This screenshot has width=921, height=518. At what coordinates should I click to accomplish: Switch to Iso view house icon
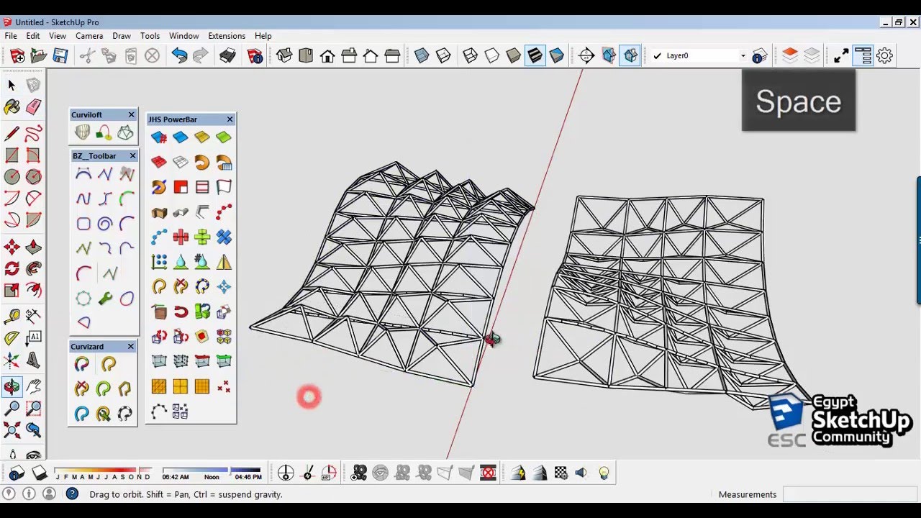(x=284, y=55)
